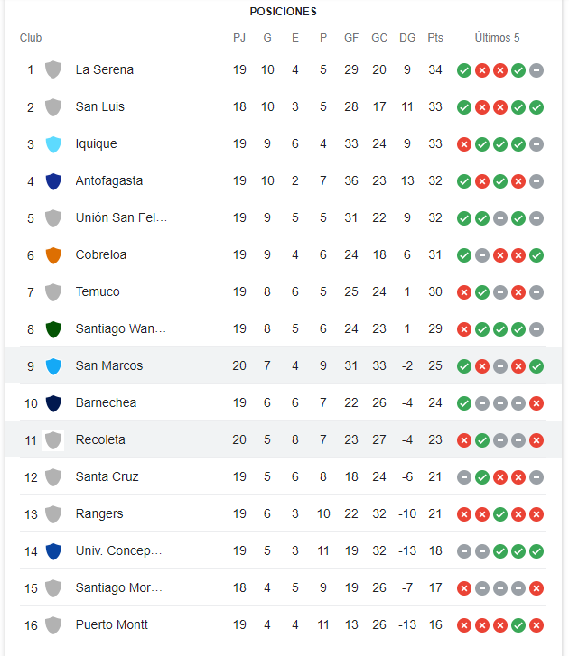Click the Iquique light-blue shield crest
This screenshot has width=569, height=656.
(x=53, y=144)
